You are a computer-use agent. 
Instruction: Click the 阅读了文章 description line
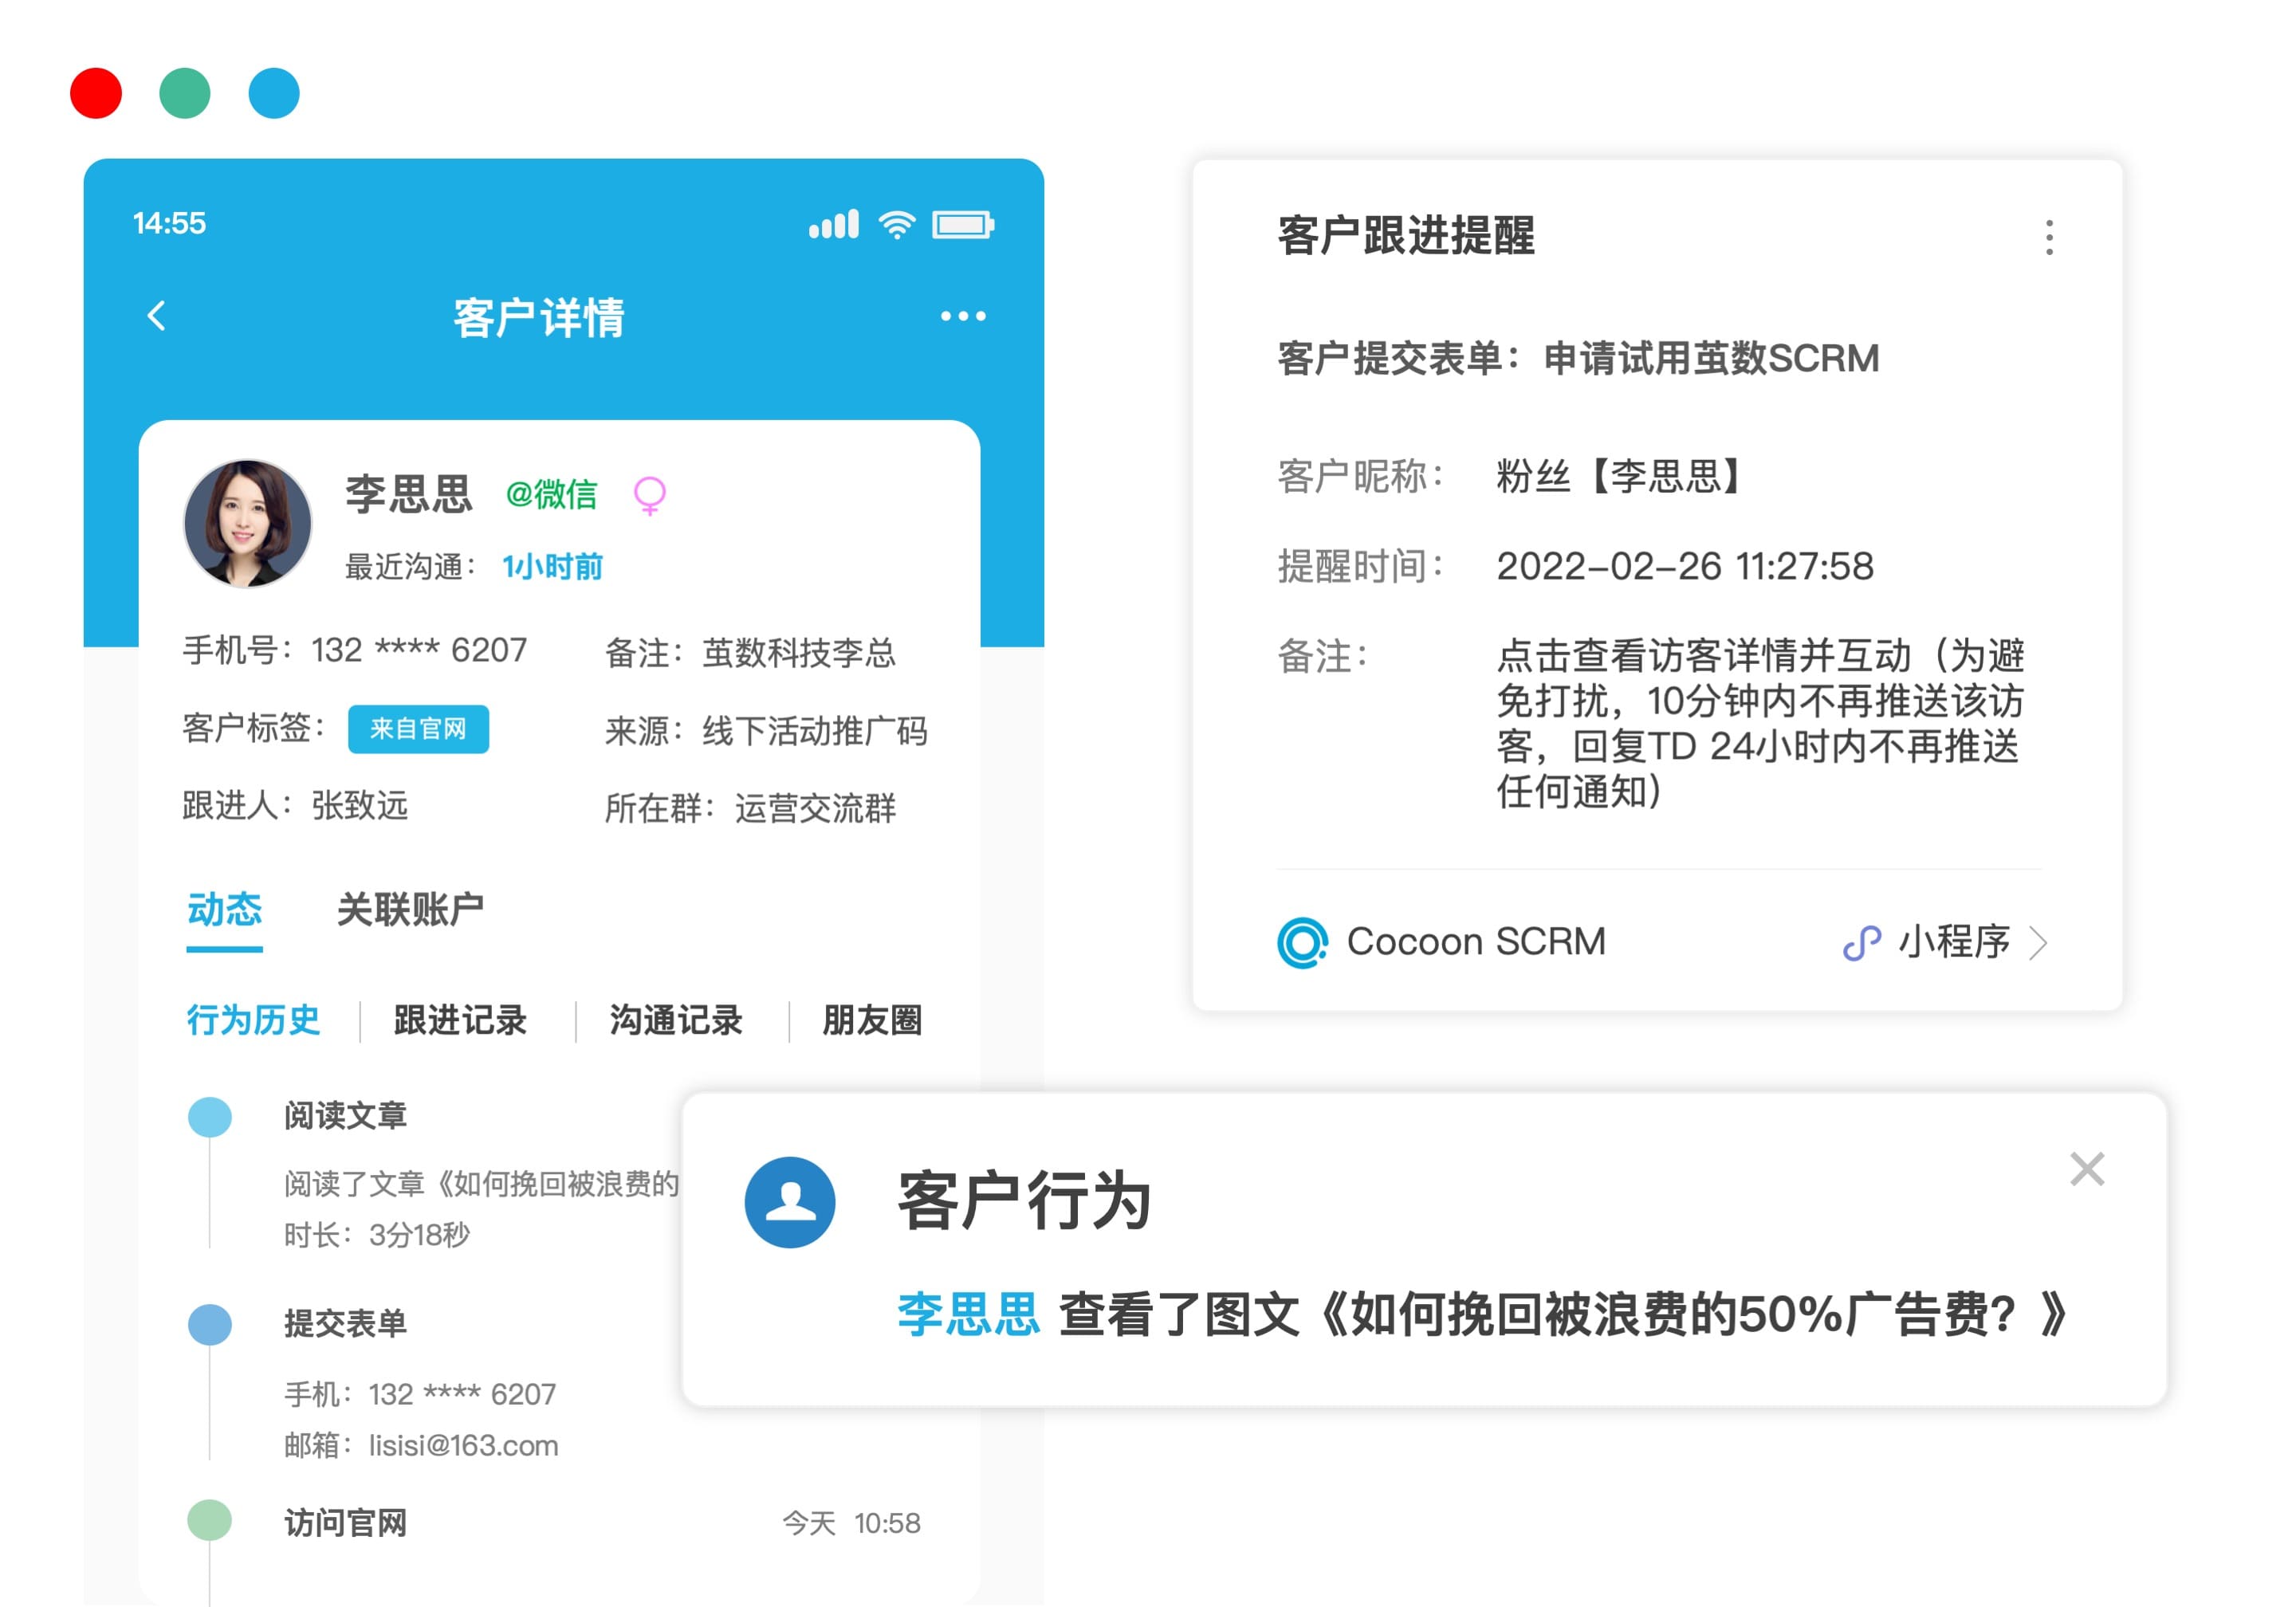pos(482,1184)
